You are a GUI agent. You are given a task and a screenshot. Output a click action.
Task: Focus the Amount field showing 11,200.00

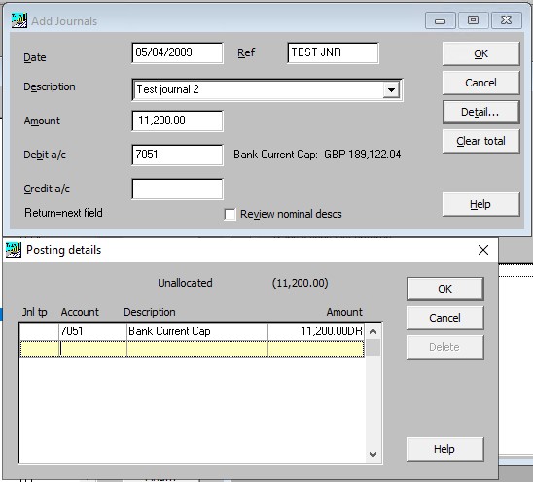coord(177,120)
